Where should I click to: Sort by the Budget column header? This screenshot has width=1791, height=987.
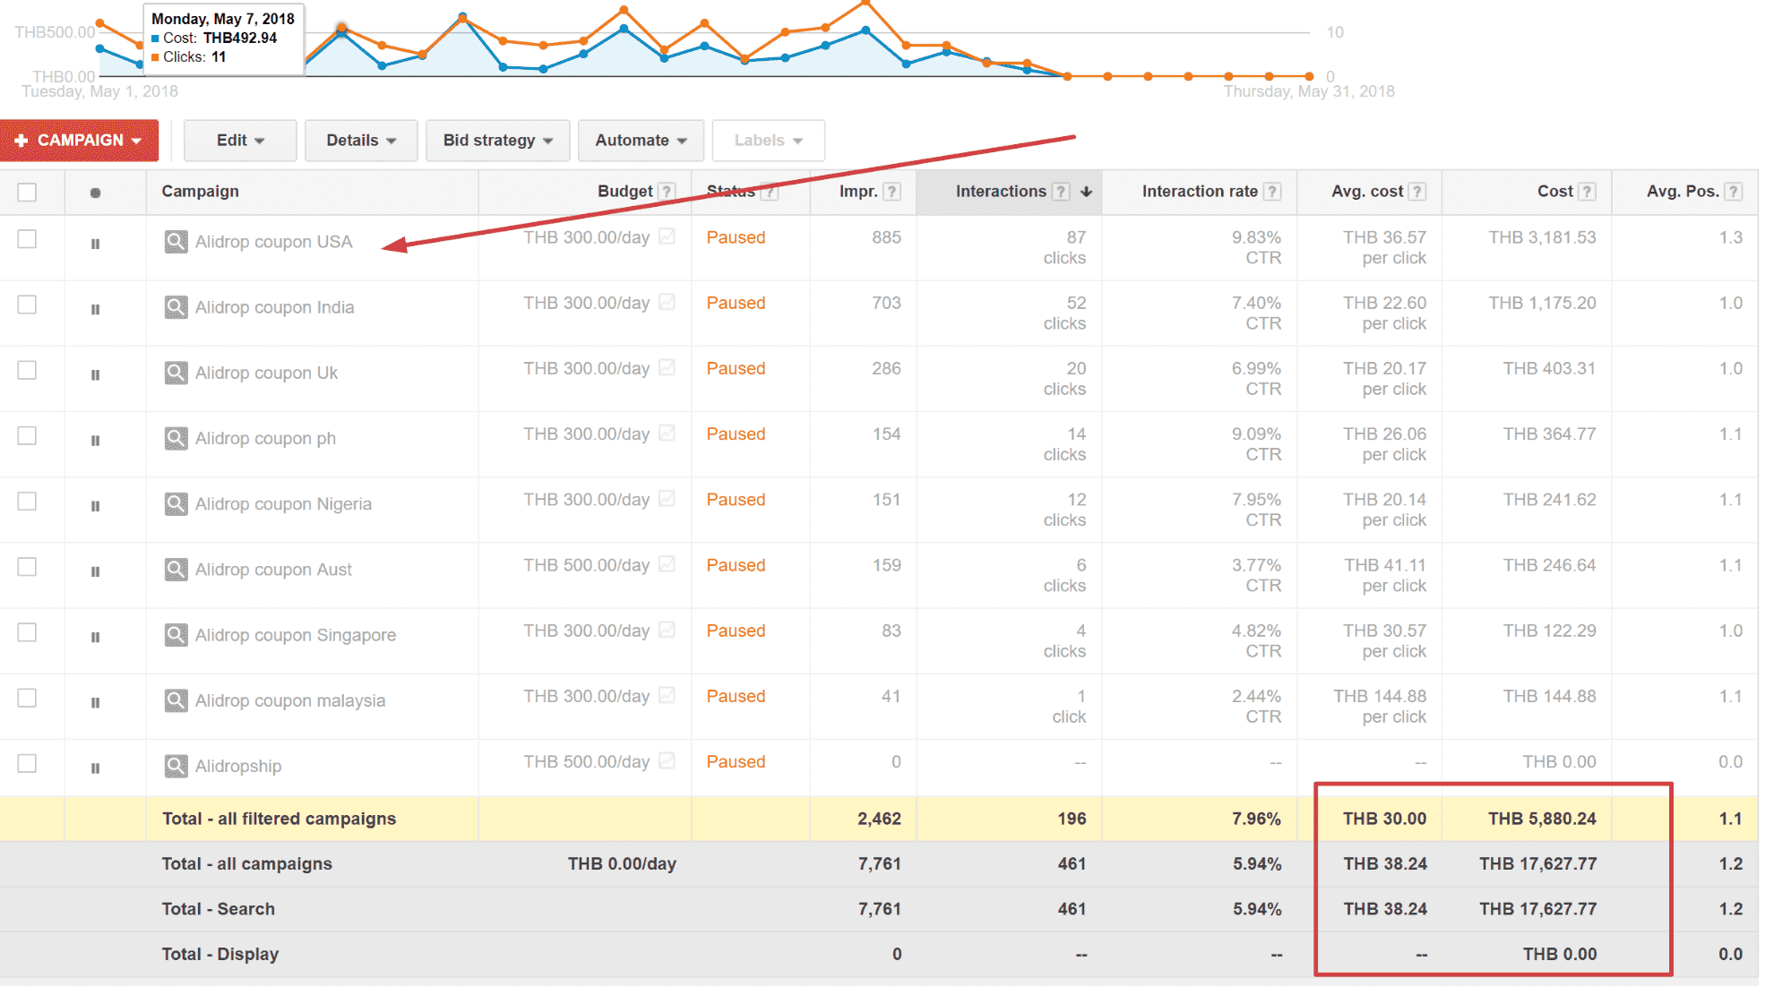coord(624,192)
